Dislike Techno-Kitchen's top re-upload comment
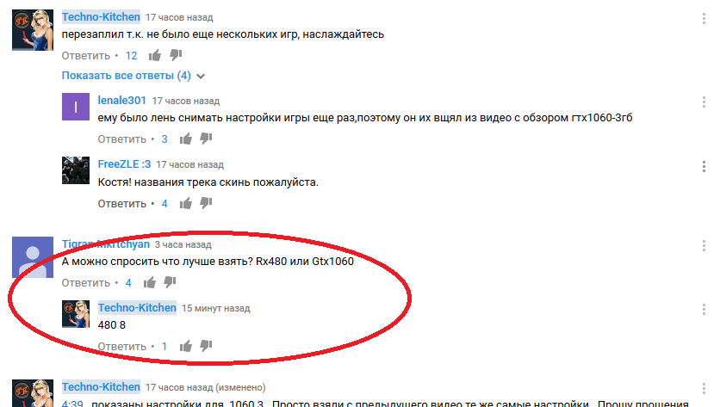This screenshot has width=720, height=407. coord(176,55)
